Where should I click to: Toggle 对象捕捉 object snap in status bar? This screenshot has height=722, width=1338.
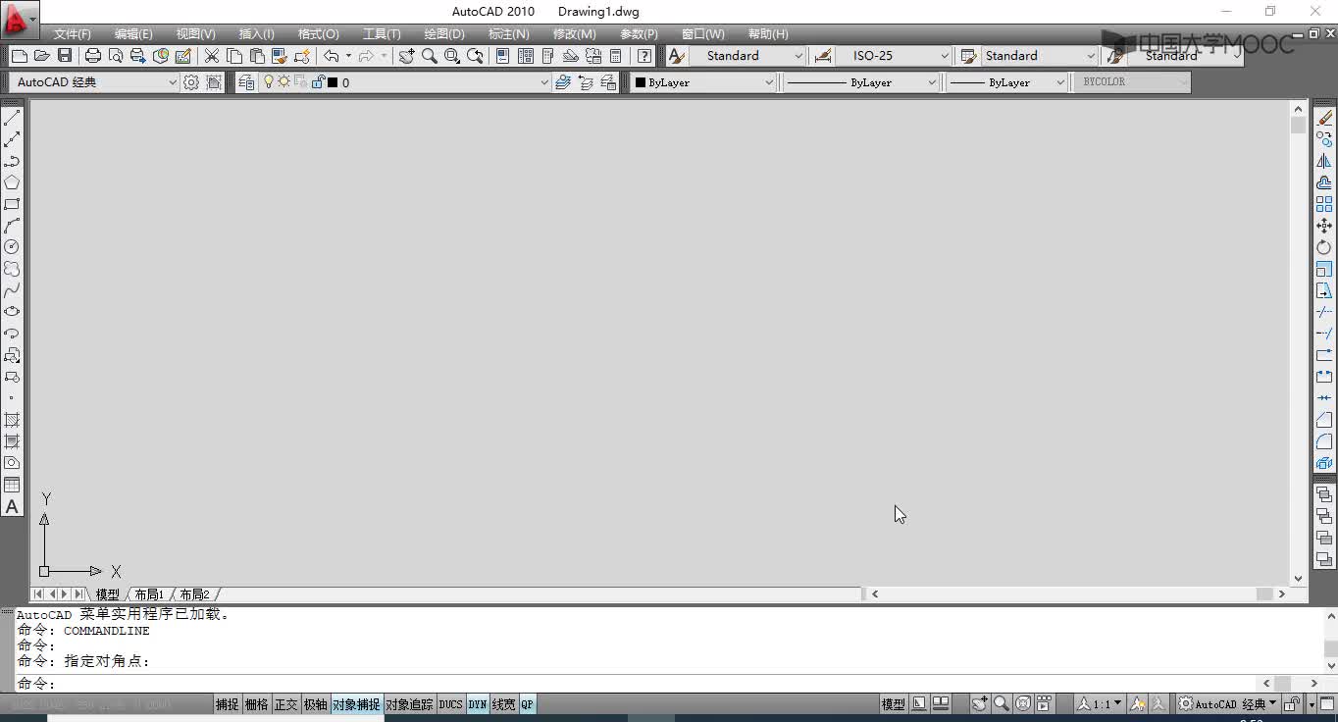click(356, 704)
